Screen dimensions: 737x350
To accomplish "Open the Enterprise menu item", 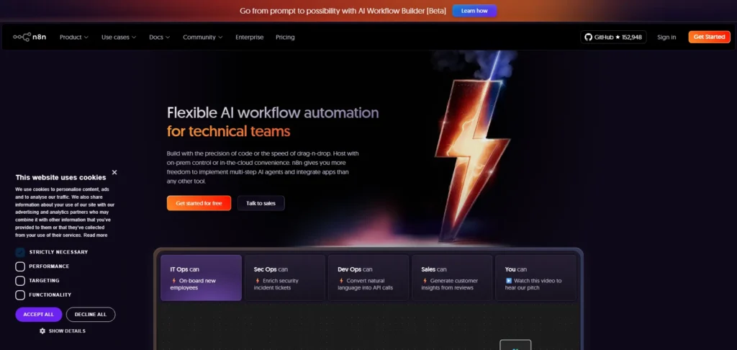I will pyautogui.click(x=250, y=37).
